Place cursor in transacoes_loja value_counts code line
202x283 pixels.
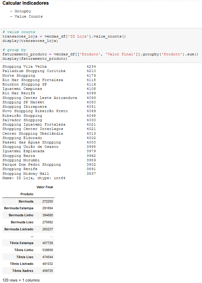coord(64,37)
